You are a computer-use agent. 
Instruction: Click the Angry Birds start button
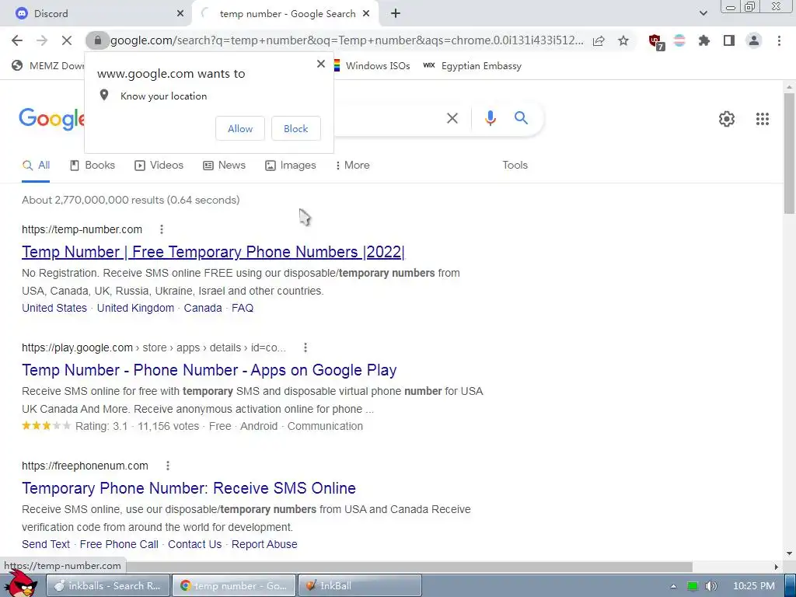[20, 583]
